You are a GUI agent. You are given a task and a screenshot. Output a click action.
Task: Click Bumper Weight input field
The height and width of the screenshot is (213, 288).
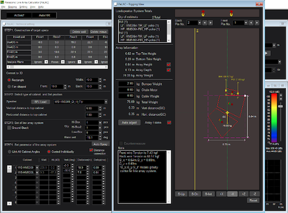(x=126, y=83)
